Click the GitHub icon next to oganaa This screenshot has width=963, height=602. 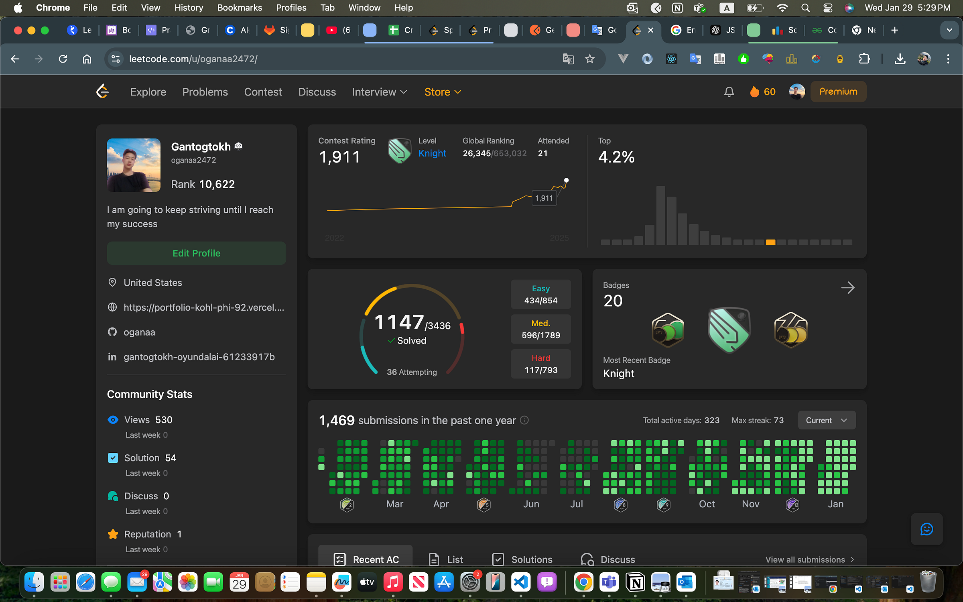(x=112, y=332)
